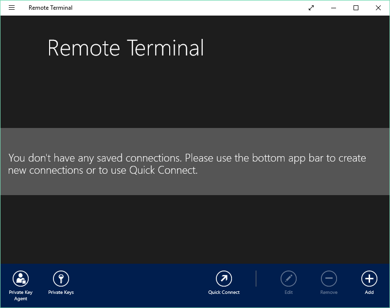The height and width of the screenshot is (308, 390).
Task: Click the "Private Key Agent" text label
Action: click(20, 295)
